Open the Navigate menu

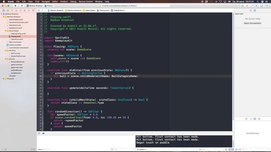[46, 2]
